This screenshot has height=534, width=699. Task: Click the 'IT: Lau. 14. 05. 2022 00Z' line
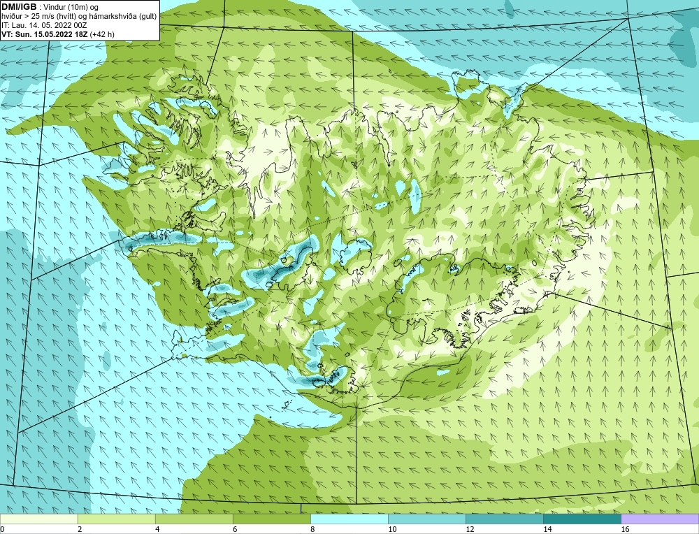[44, 25]
